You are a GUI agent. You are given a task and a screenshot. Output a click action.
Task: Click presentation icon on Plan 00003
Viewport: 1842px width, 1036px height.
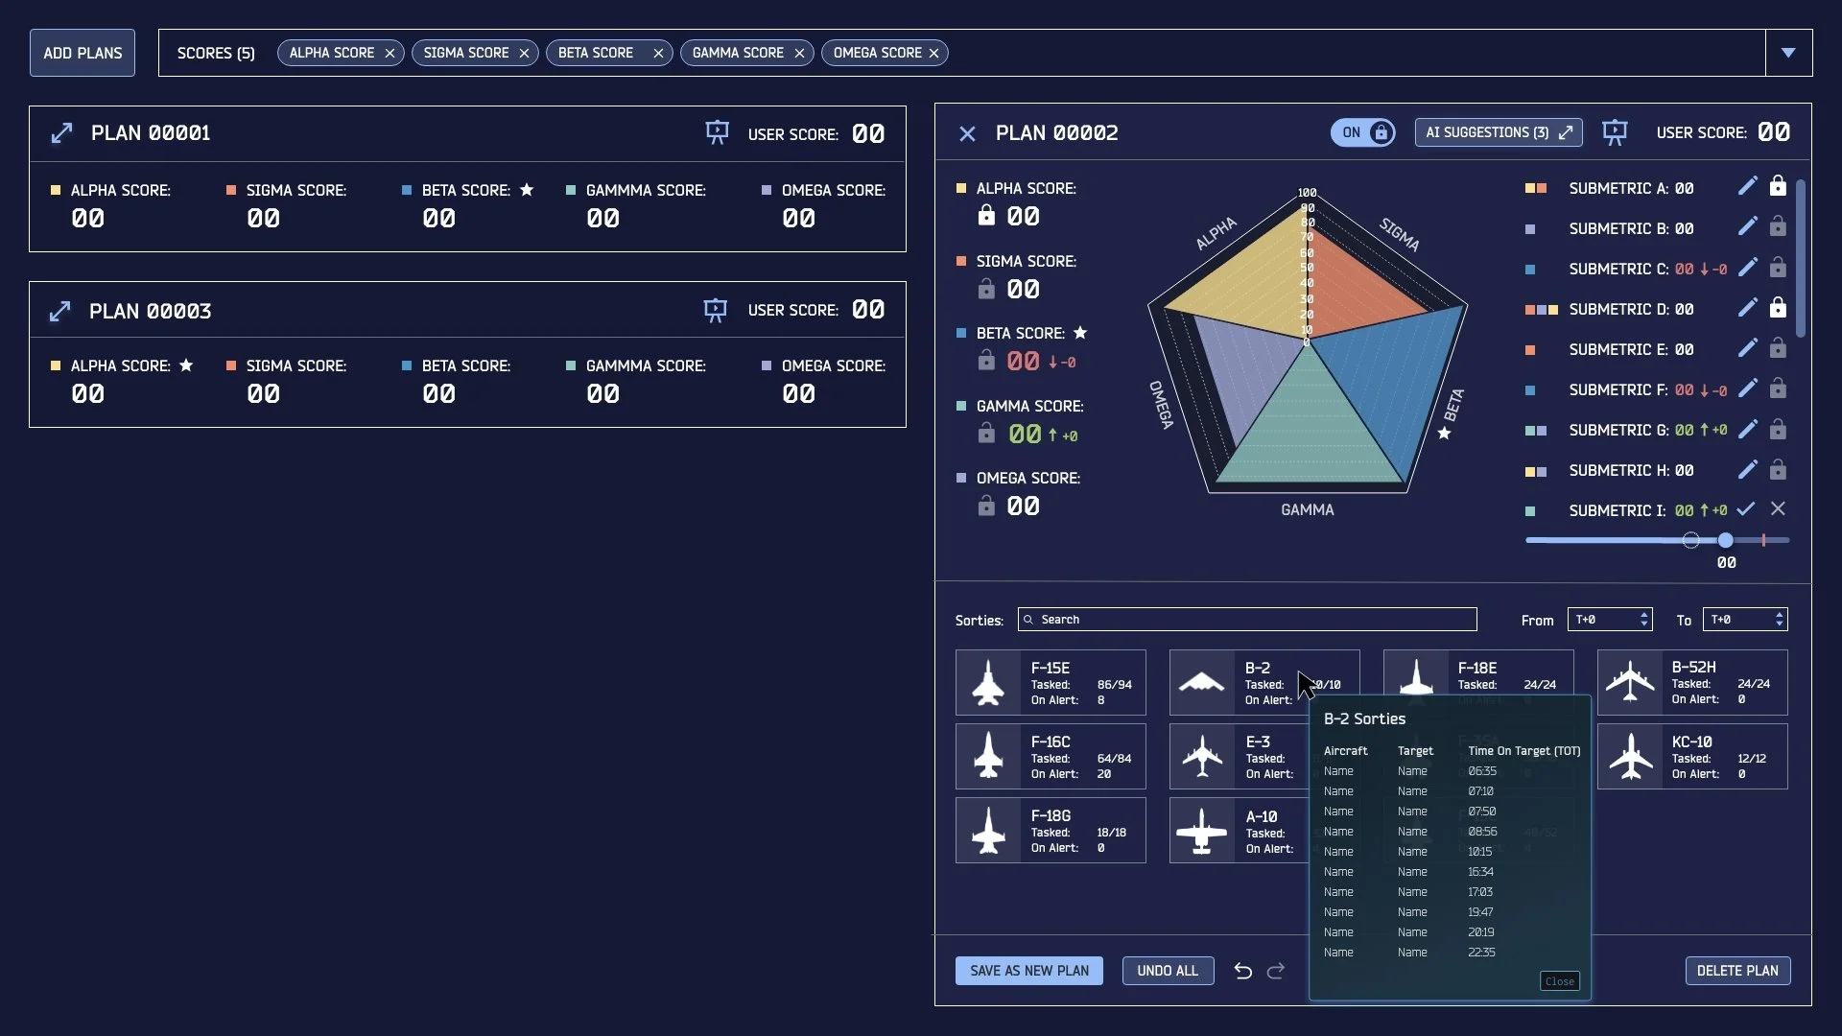coord(715,311)
